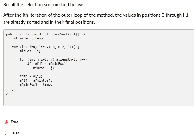Image resolution: width=194 pixels, height=138 pixels.
Task: Click the False answer label
Action: click(15, 133)
